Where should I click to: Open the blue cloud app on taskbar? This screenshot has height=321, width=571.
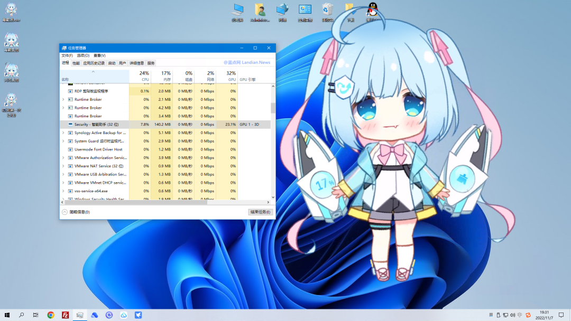pyautogui.click(x=94, y=315)
